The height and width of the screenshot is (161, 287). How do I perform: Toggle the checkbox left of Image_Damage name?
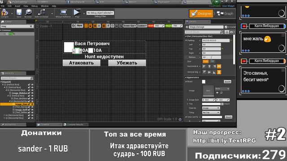pos(187,27)
